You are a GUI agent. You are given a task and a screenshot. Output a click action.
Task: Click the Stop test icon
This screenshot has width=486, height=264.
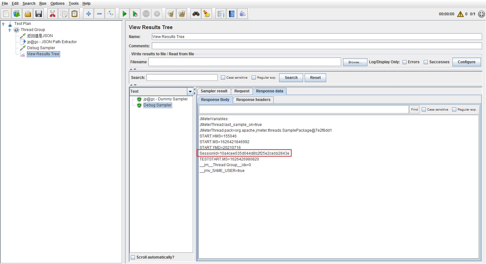(x=146, y=14)
